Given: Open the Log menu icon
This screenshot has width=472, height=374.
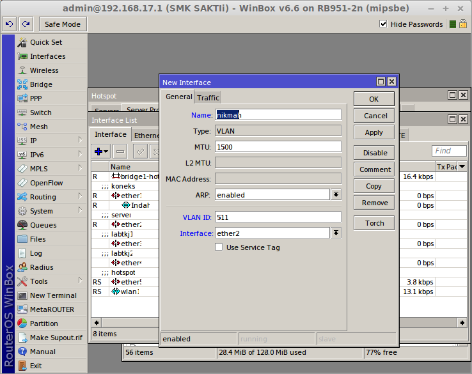Looking at the screenshot, I should coord(22,253).
